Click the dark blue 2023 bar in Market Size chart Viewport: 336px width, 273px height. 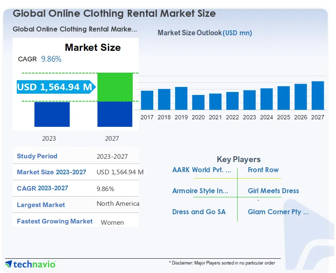[x=52, y=114]
